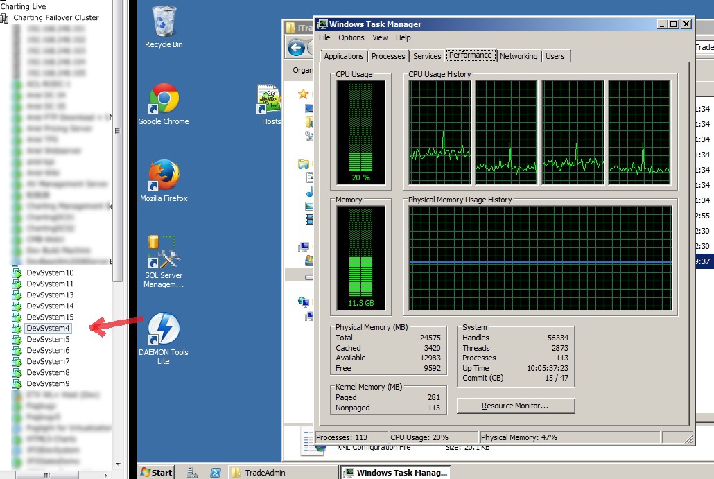This screenshot has width=714, height=479.
Task: Open the Options menu in Task Manager
Action: tap(351, 37)
